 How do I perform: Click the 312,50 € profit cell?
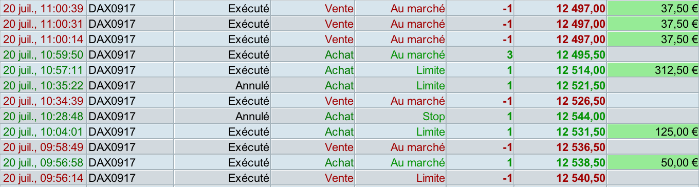click(x=653, y=70)
